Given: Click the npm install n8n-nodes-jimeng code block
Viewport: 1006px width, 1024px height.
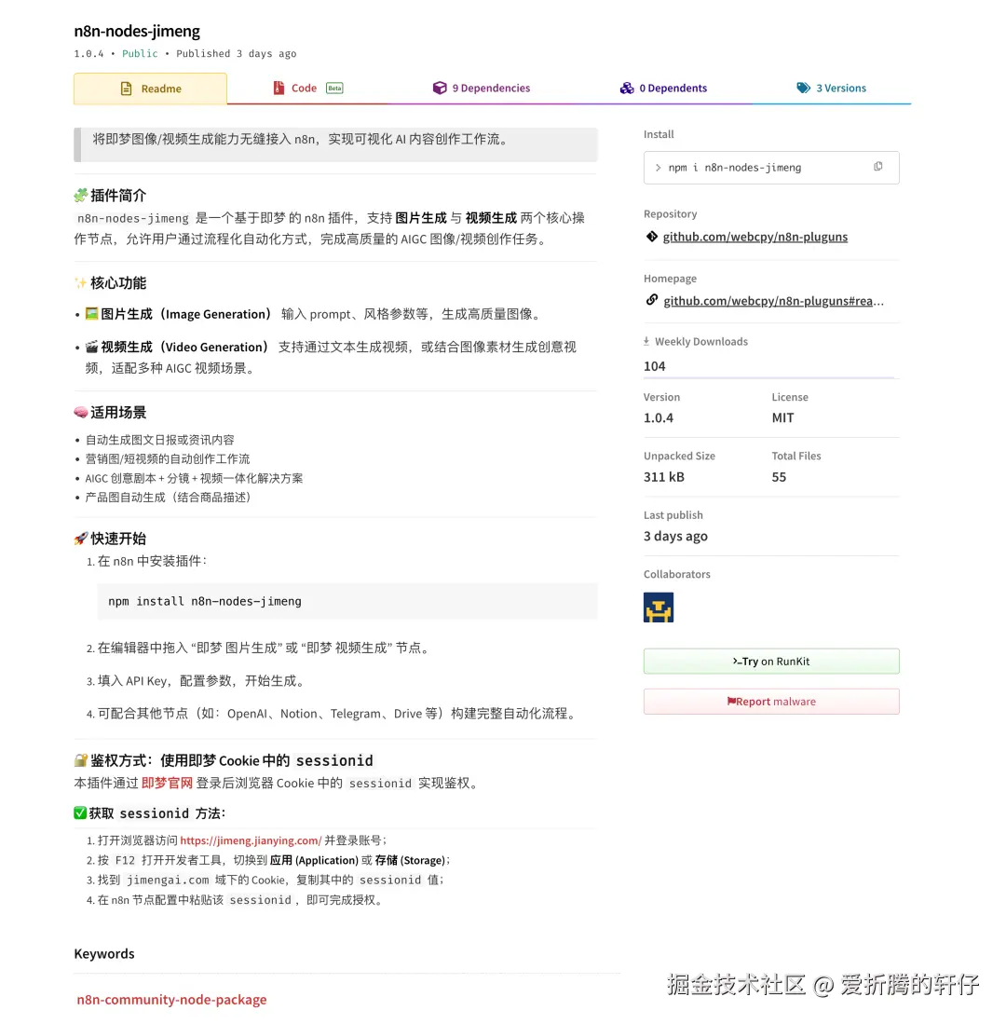Looking at the screenshot, I should [x=347, y=601].
